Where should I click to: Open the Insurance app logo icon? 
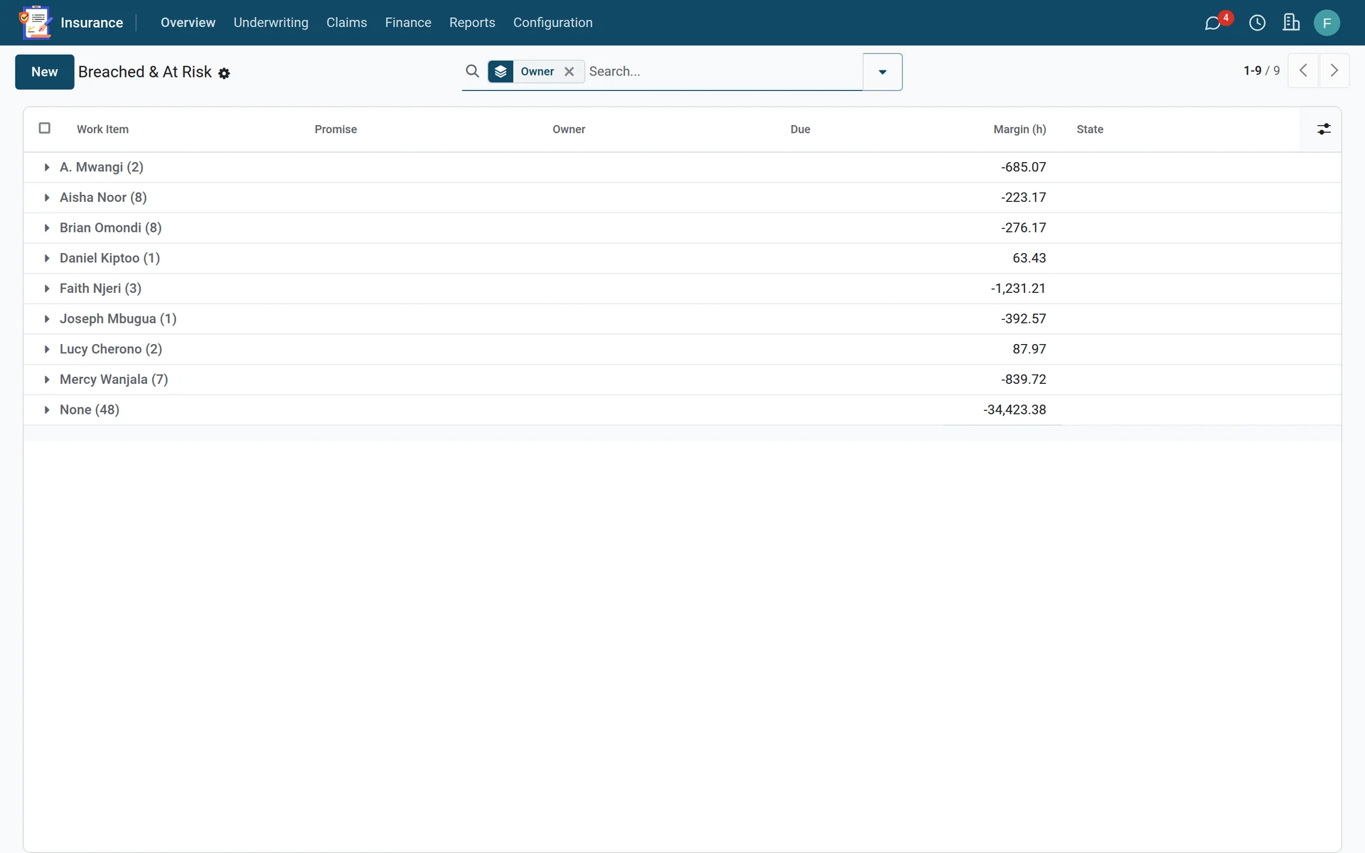[36, 23]
